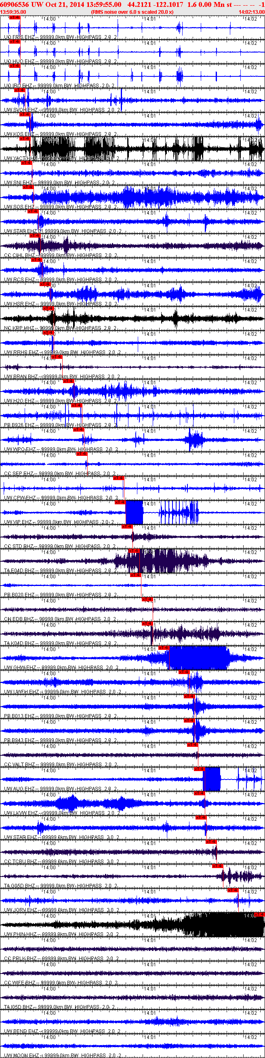Click the red pick marker on UW.CPW trace
This screenshot has height=1058, width=265.
click(119, 478)
